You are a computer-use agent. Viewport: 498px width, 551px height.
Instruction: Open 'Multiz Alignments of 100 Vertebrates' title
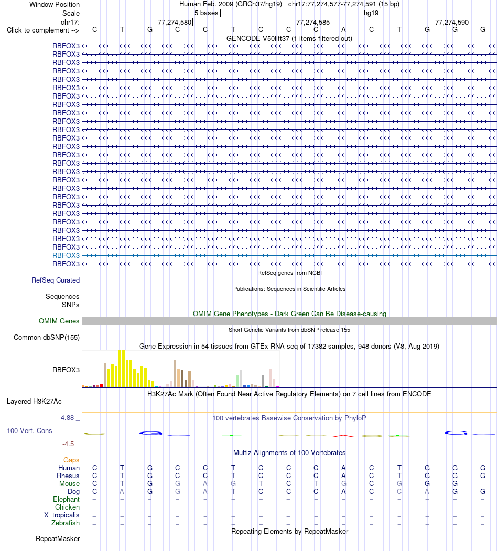[x=289, y=453]
